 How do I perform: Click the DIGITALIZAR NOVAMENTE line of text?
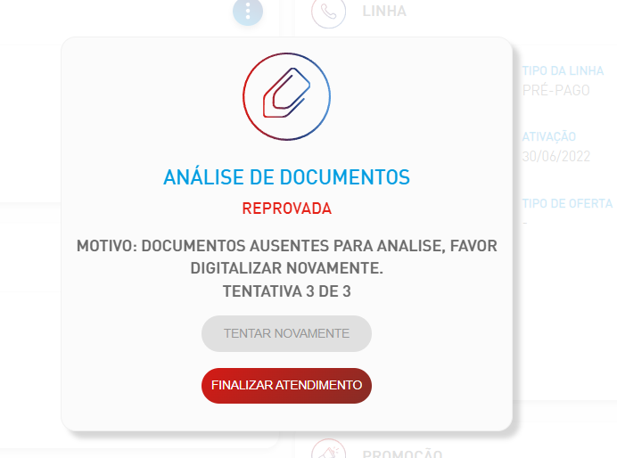pyautogui.click(x=287, y=268)
